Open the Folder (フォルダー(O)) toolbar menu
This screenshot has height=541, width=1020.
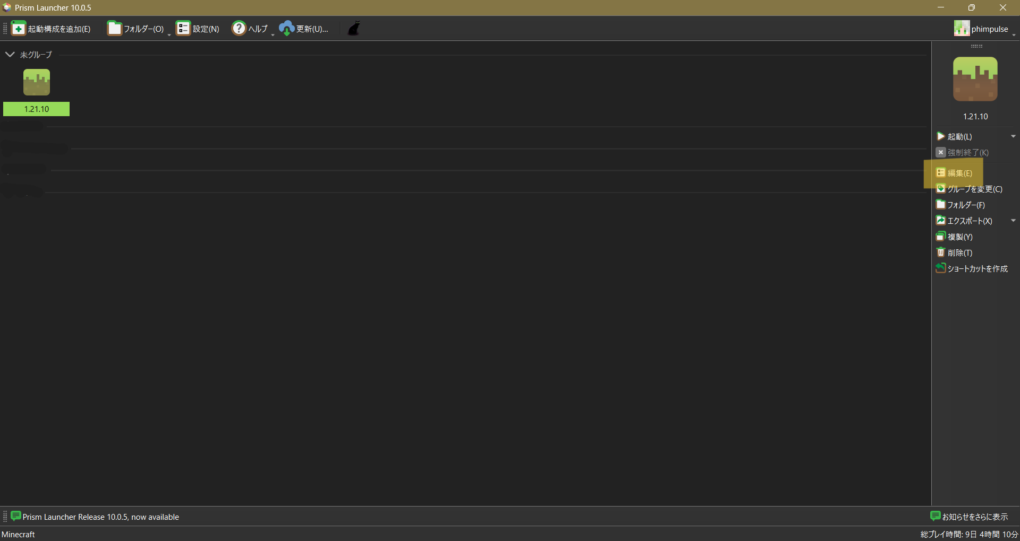pos(137,29)
